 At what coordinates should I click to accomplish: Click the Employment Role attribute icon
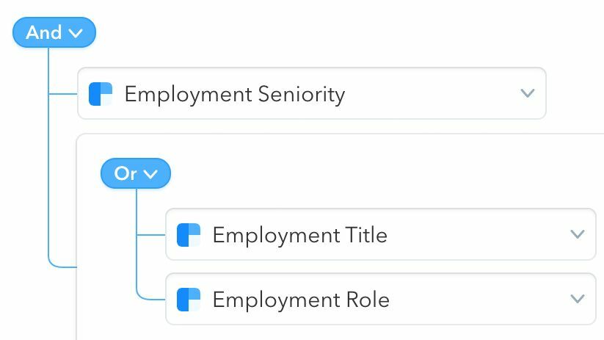point(189,300)
